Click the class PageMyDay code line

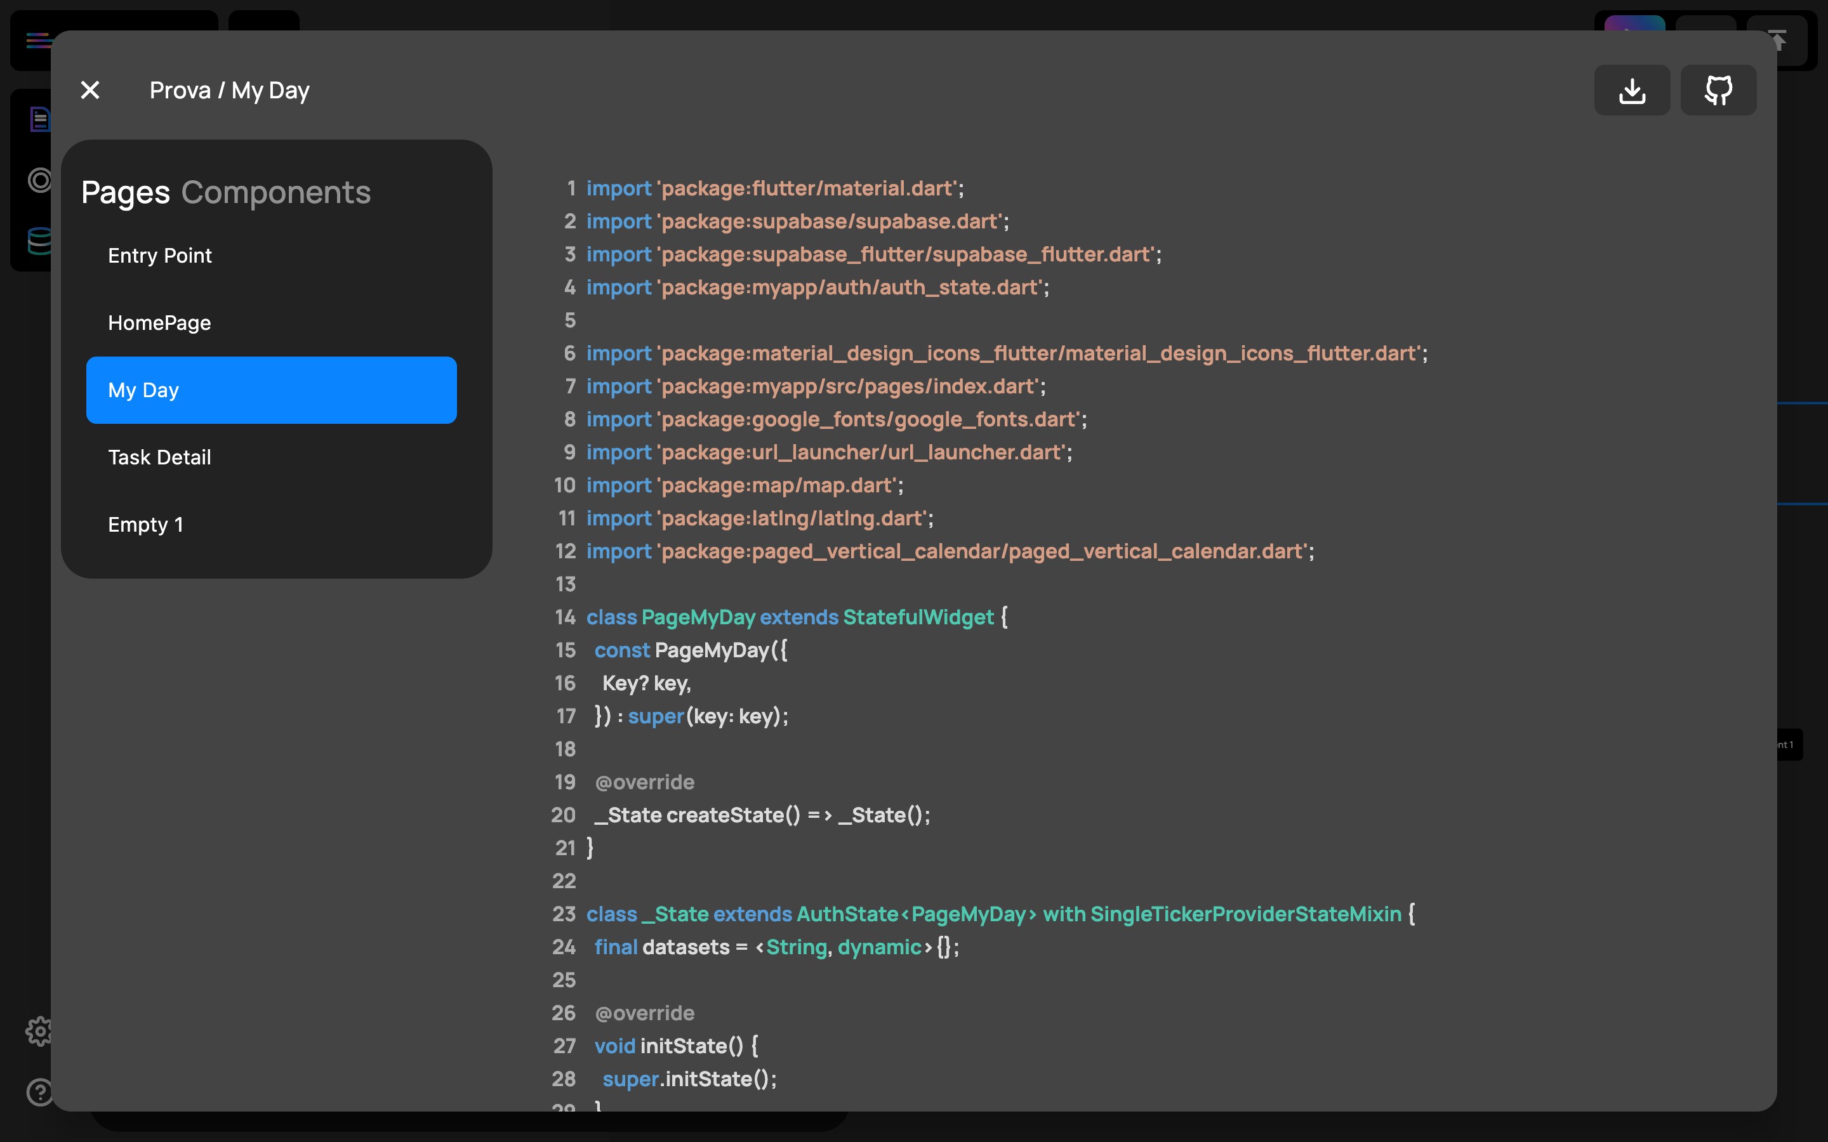tap(796, 617)
